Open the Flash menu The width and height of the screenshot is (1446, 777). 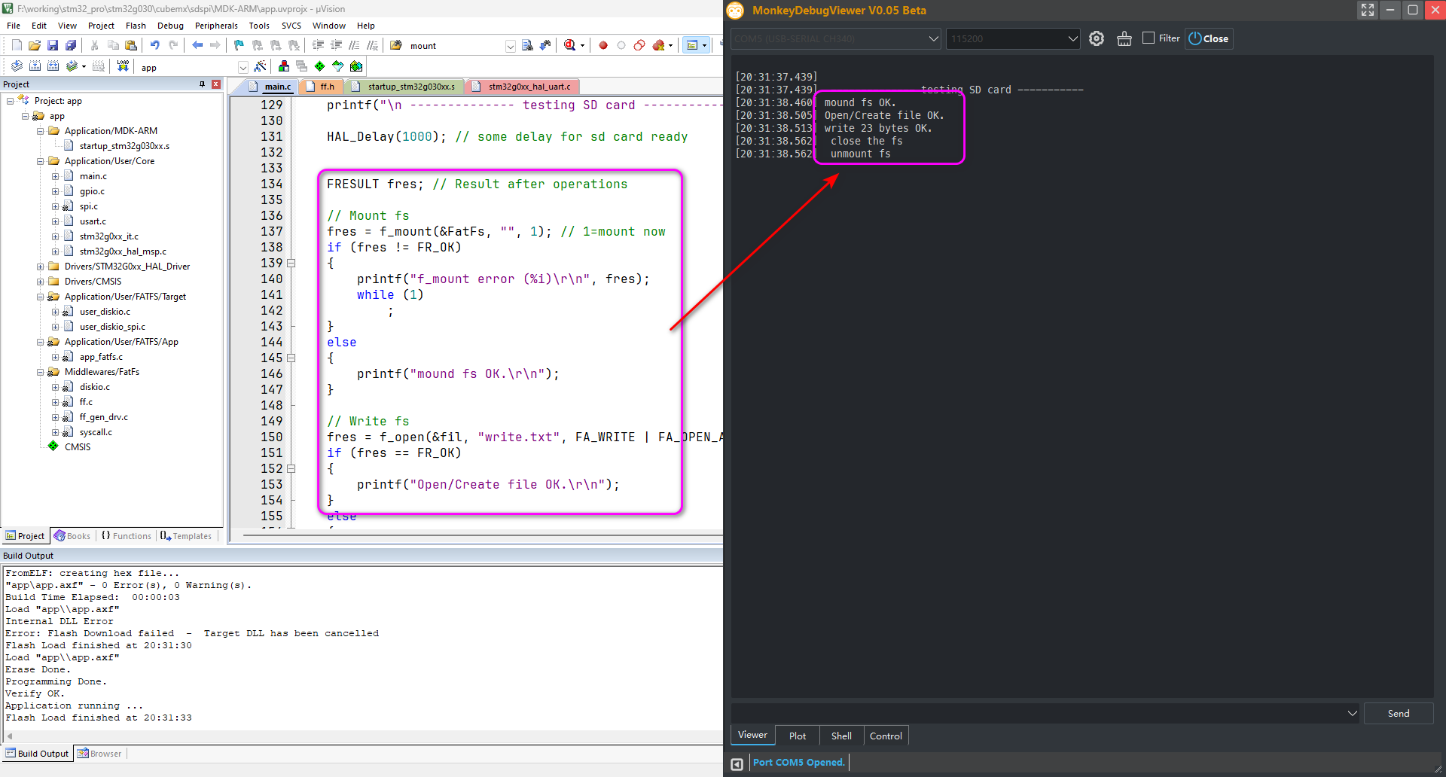(x=136, y=26)
